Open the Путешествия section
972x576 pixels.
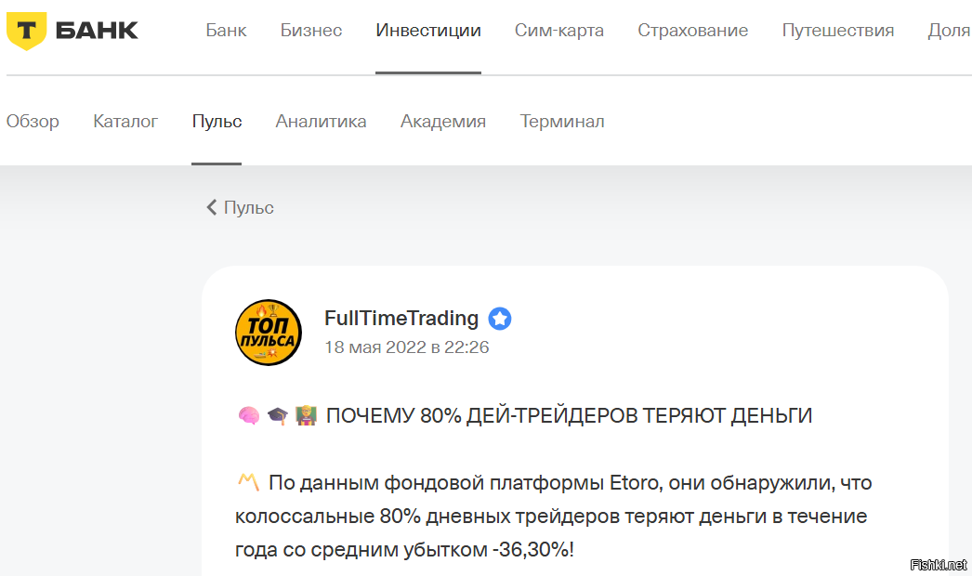(x=838, y=31)
